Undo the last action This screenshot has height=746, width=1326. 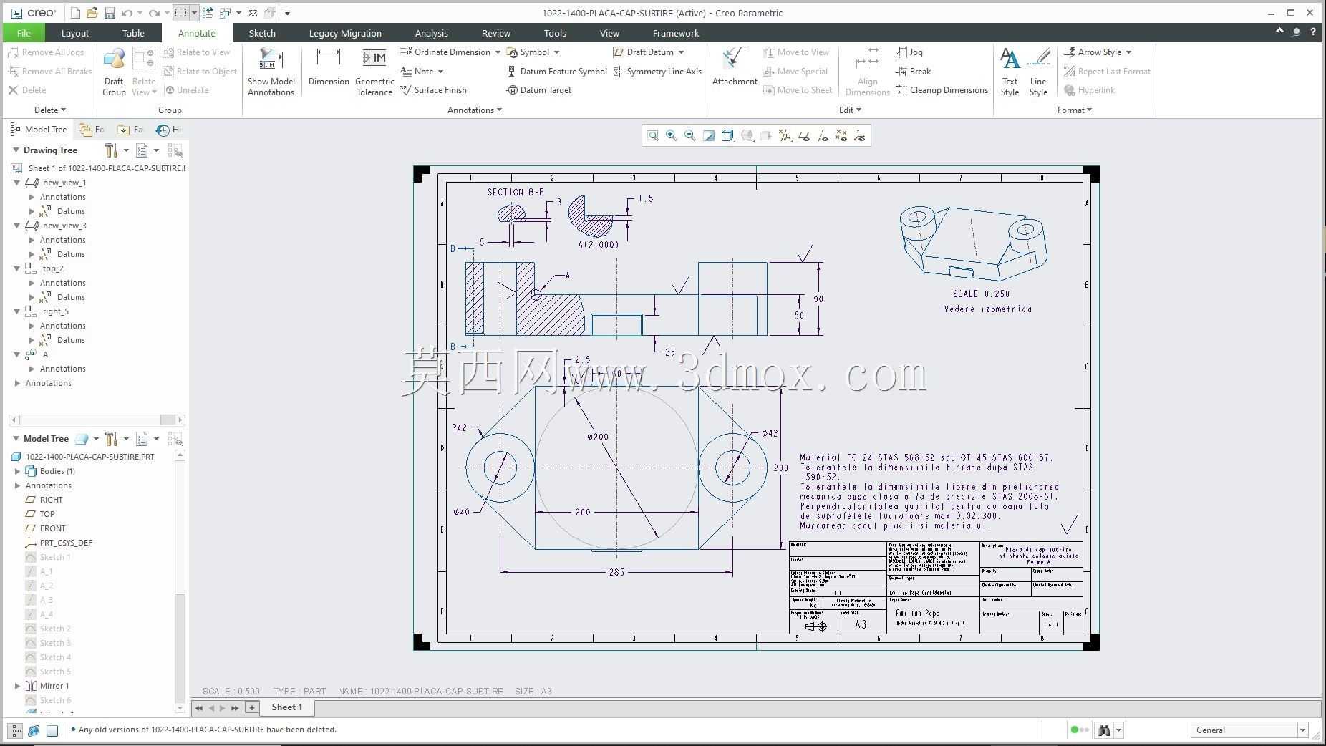click(127, 13)
